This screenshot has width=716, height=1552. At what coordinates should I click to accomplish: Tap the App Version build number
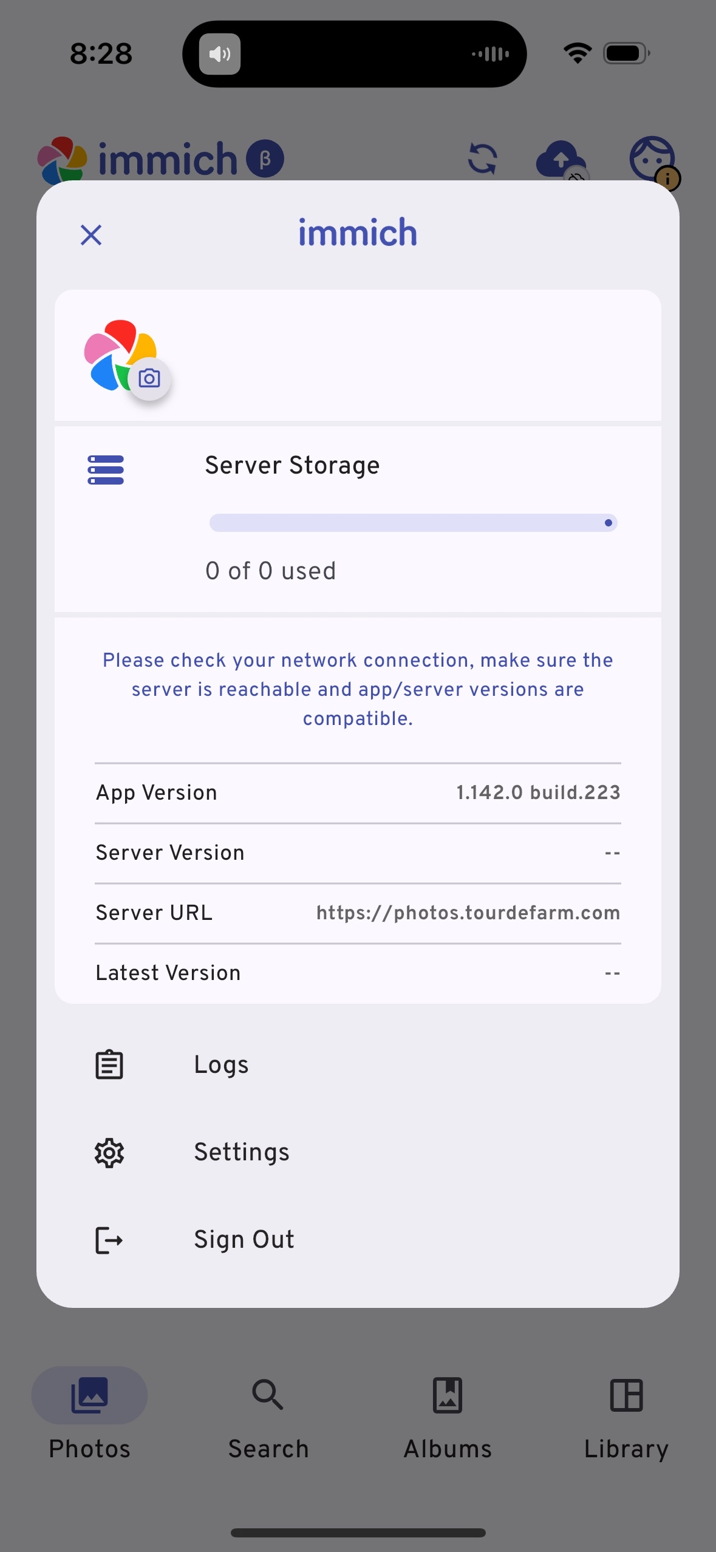538,792
